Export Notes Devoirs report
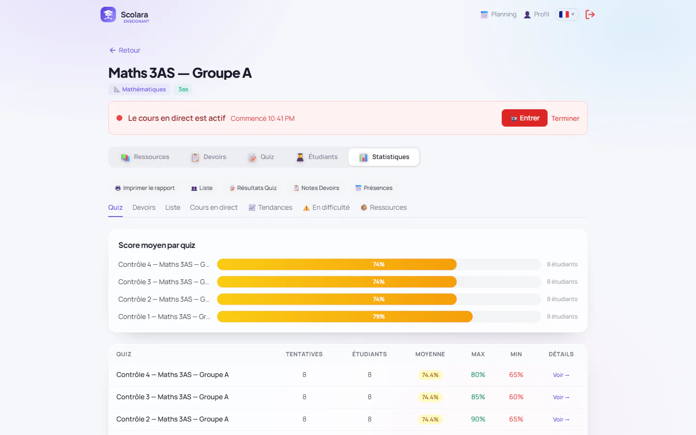696x435 pixels. pyautogui.click(x=317, y=188)
